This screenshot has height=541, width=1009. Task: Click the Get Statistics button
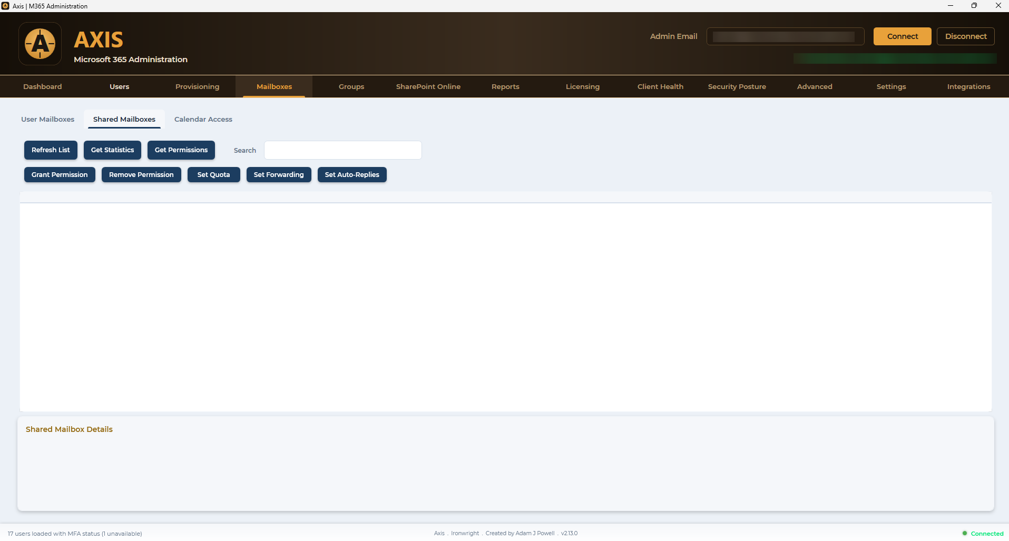113,150
